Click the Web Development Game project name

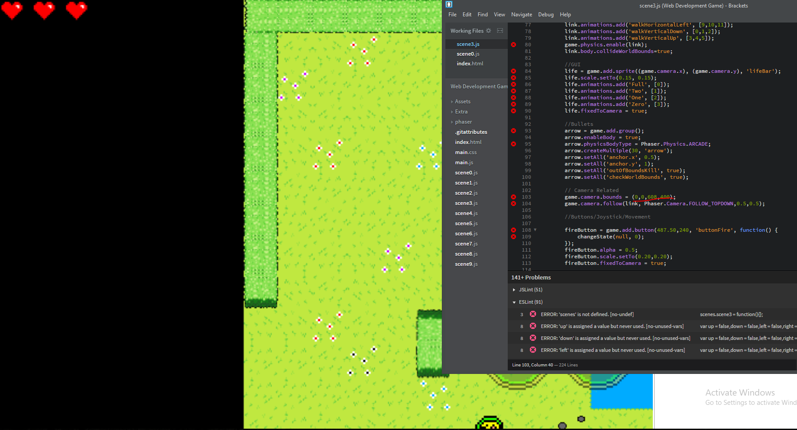[x=479, y=87]
